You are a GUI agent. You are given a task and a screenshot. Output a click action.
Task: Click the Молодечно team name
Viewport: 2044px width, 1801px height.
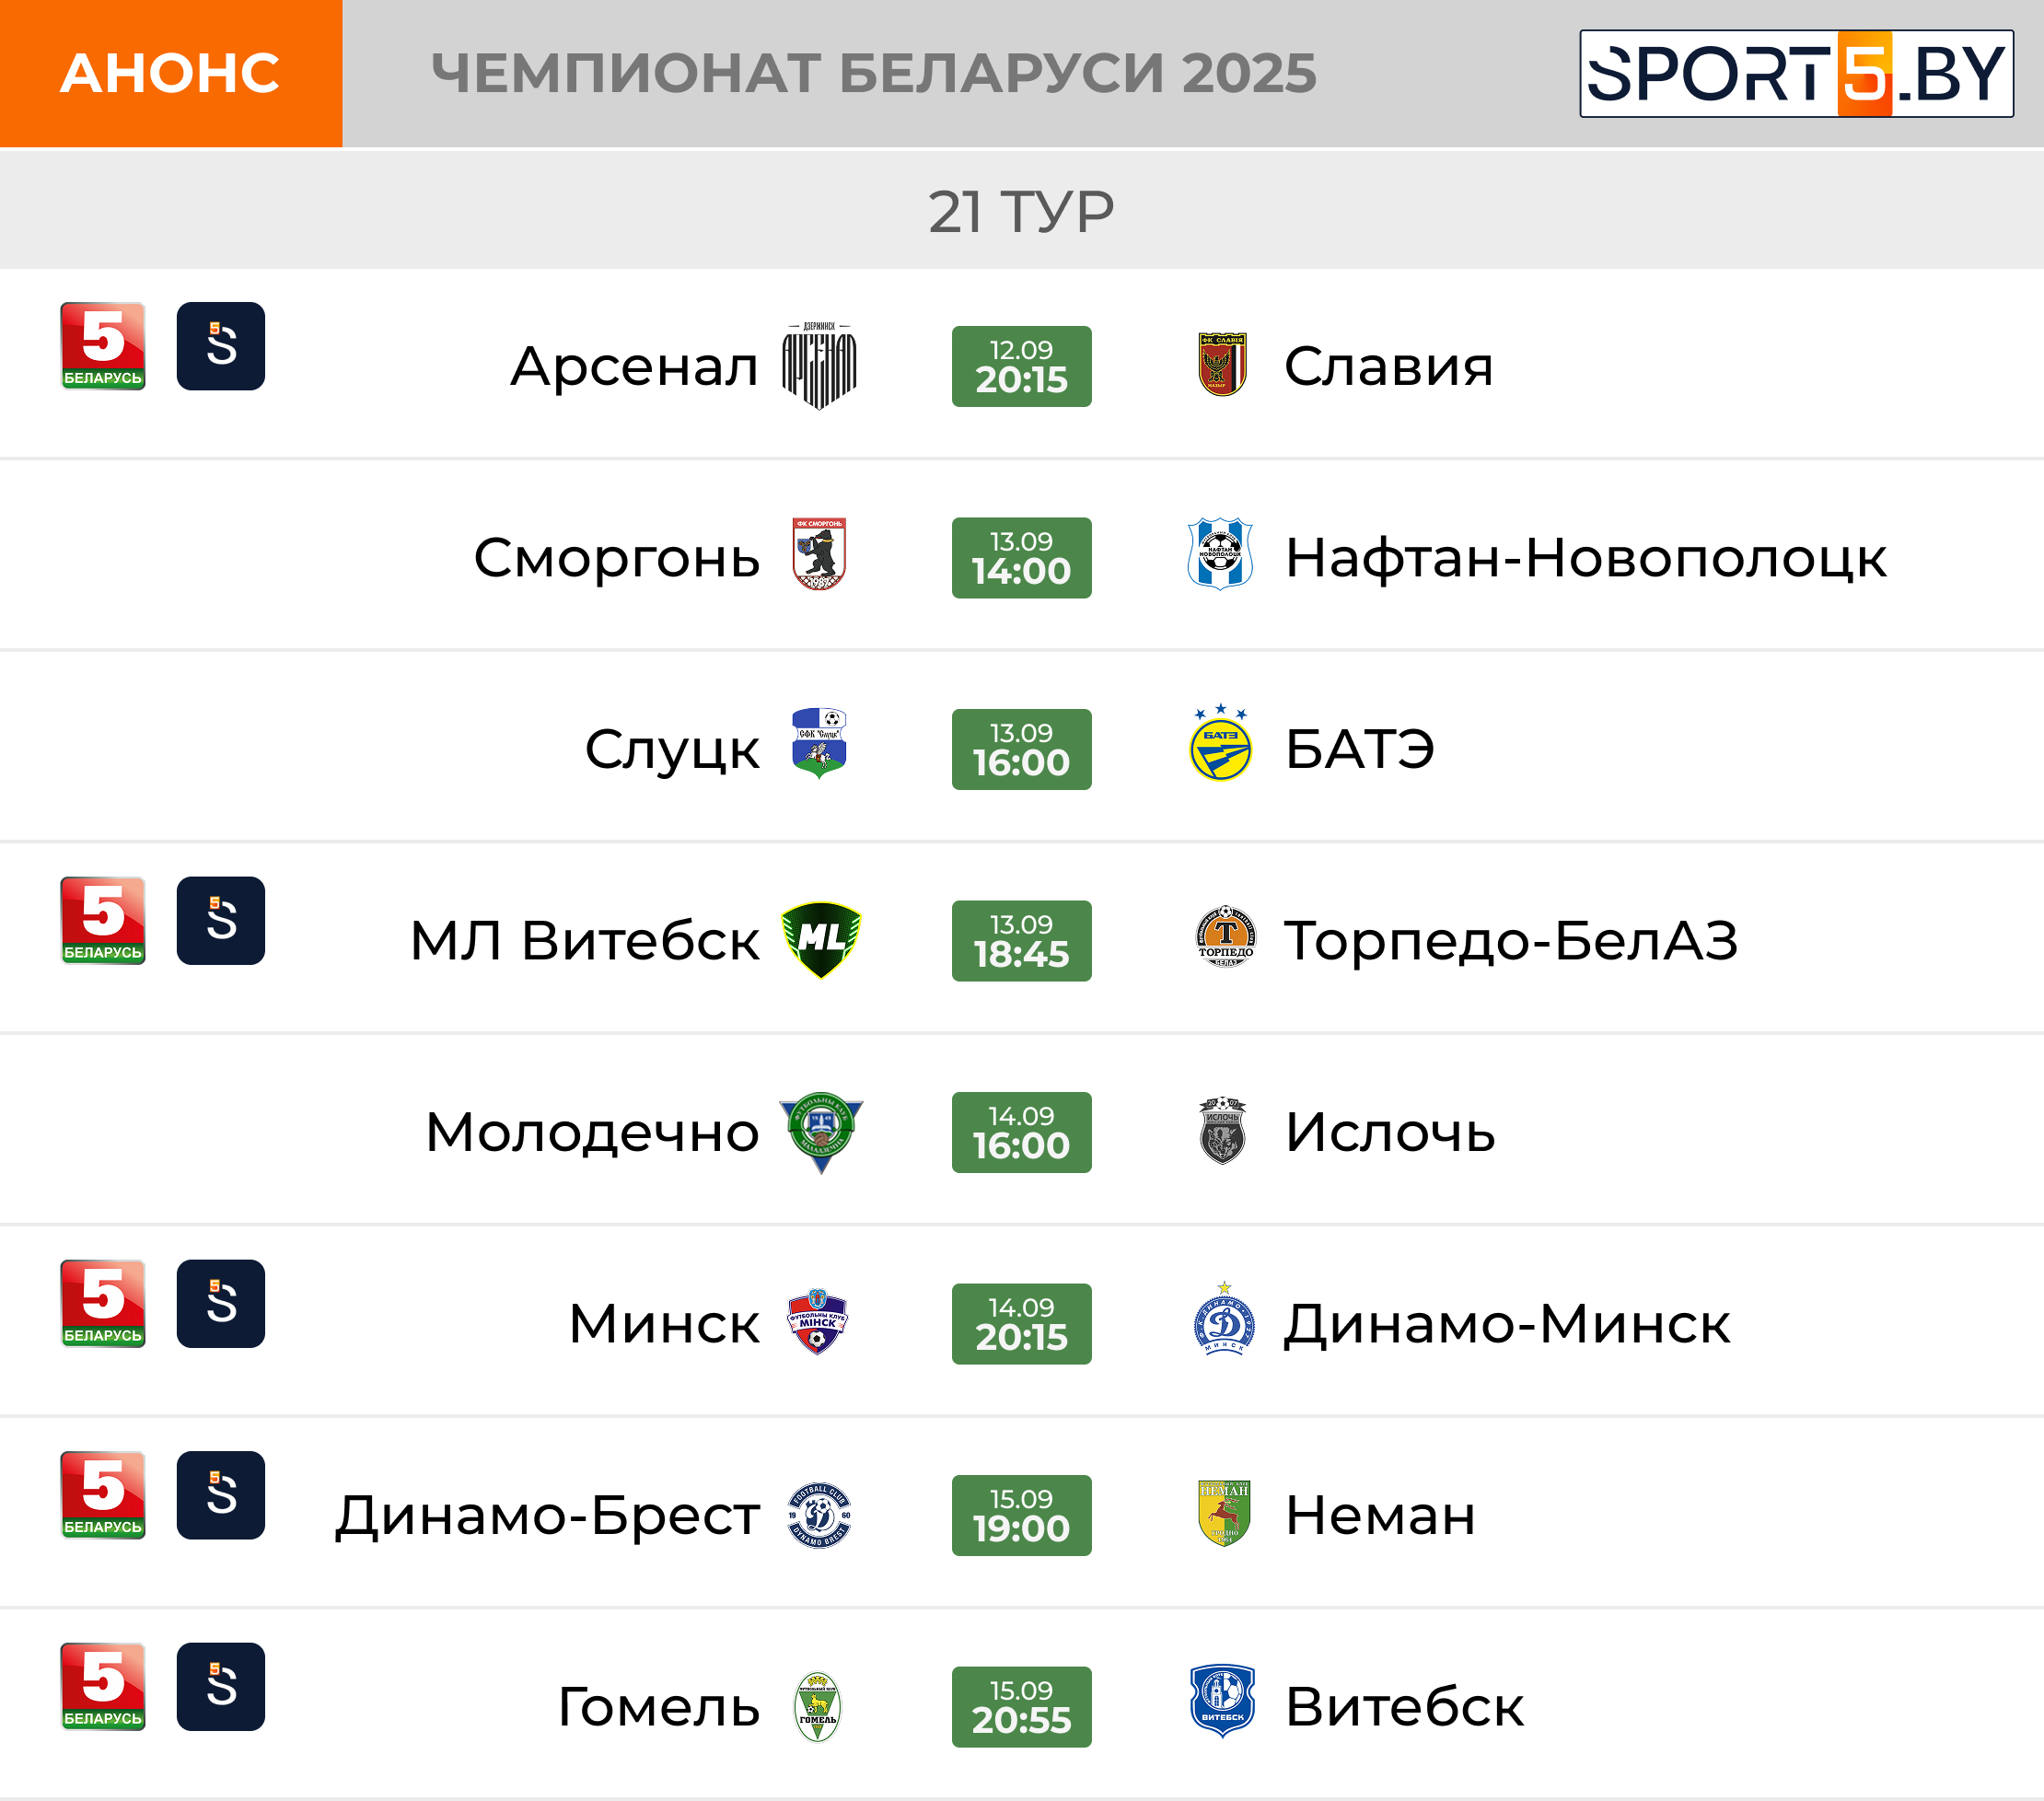click(x=593, y=1132)
